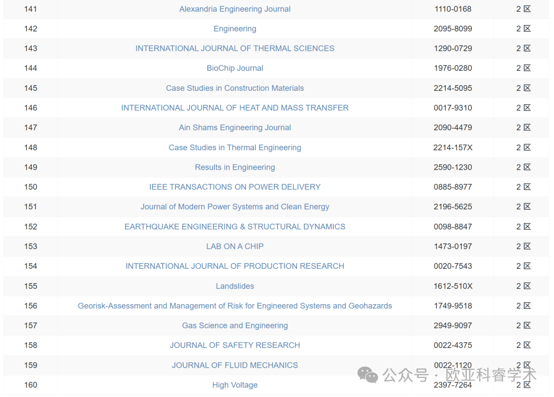
Task: Click row number 148
Action: pyautogui.click(x=30, y=147)
